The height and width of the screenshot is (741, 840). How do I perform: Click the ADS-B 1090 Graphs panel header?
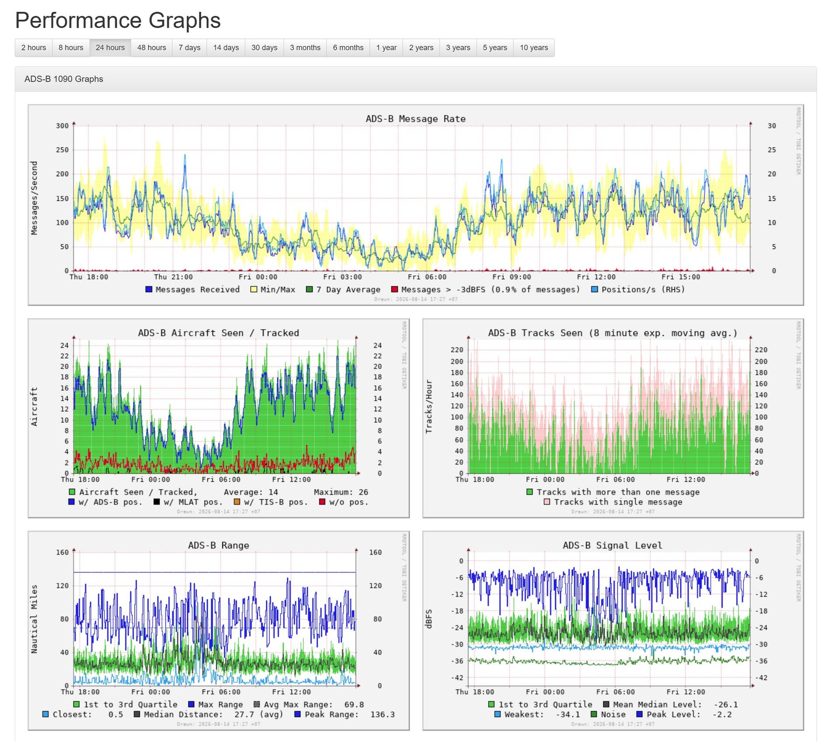pyautogui.click(x=416, y=79)
